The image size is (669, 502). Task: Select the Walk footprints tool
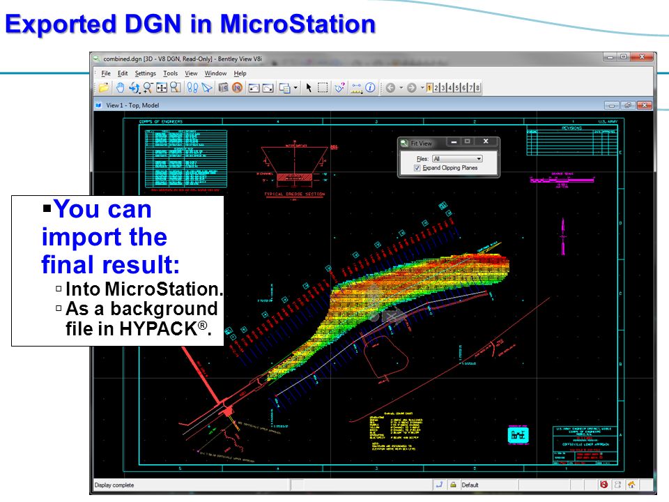click(x=192, y=88)
